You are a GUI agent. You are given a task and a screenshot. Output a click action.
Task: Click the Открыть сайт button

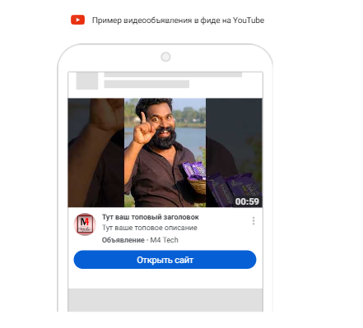click(165, 260)
